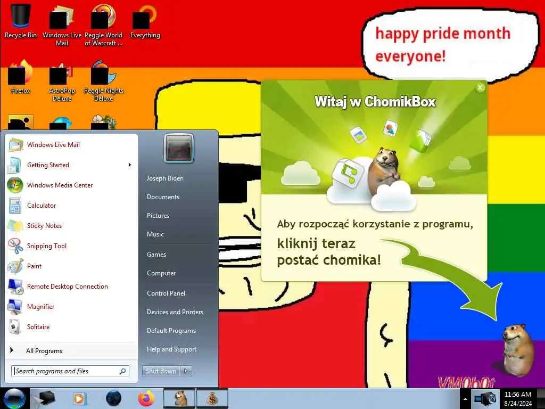This screenshot has height=409, width=545.
Task: Launch Remote Desktop Connection from Start menu
Action: [x=72, y=286]
